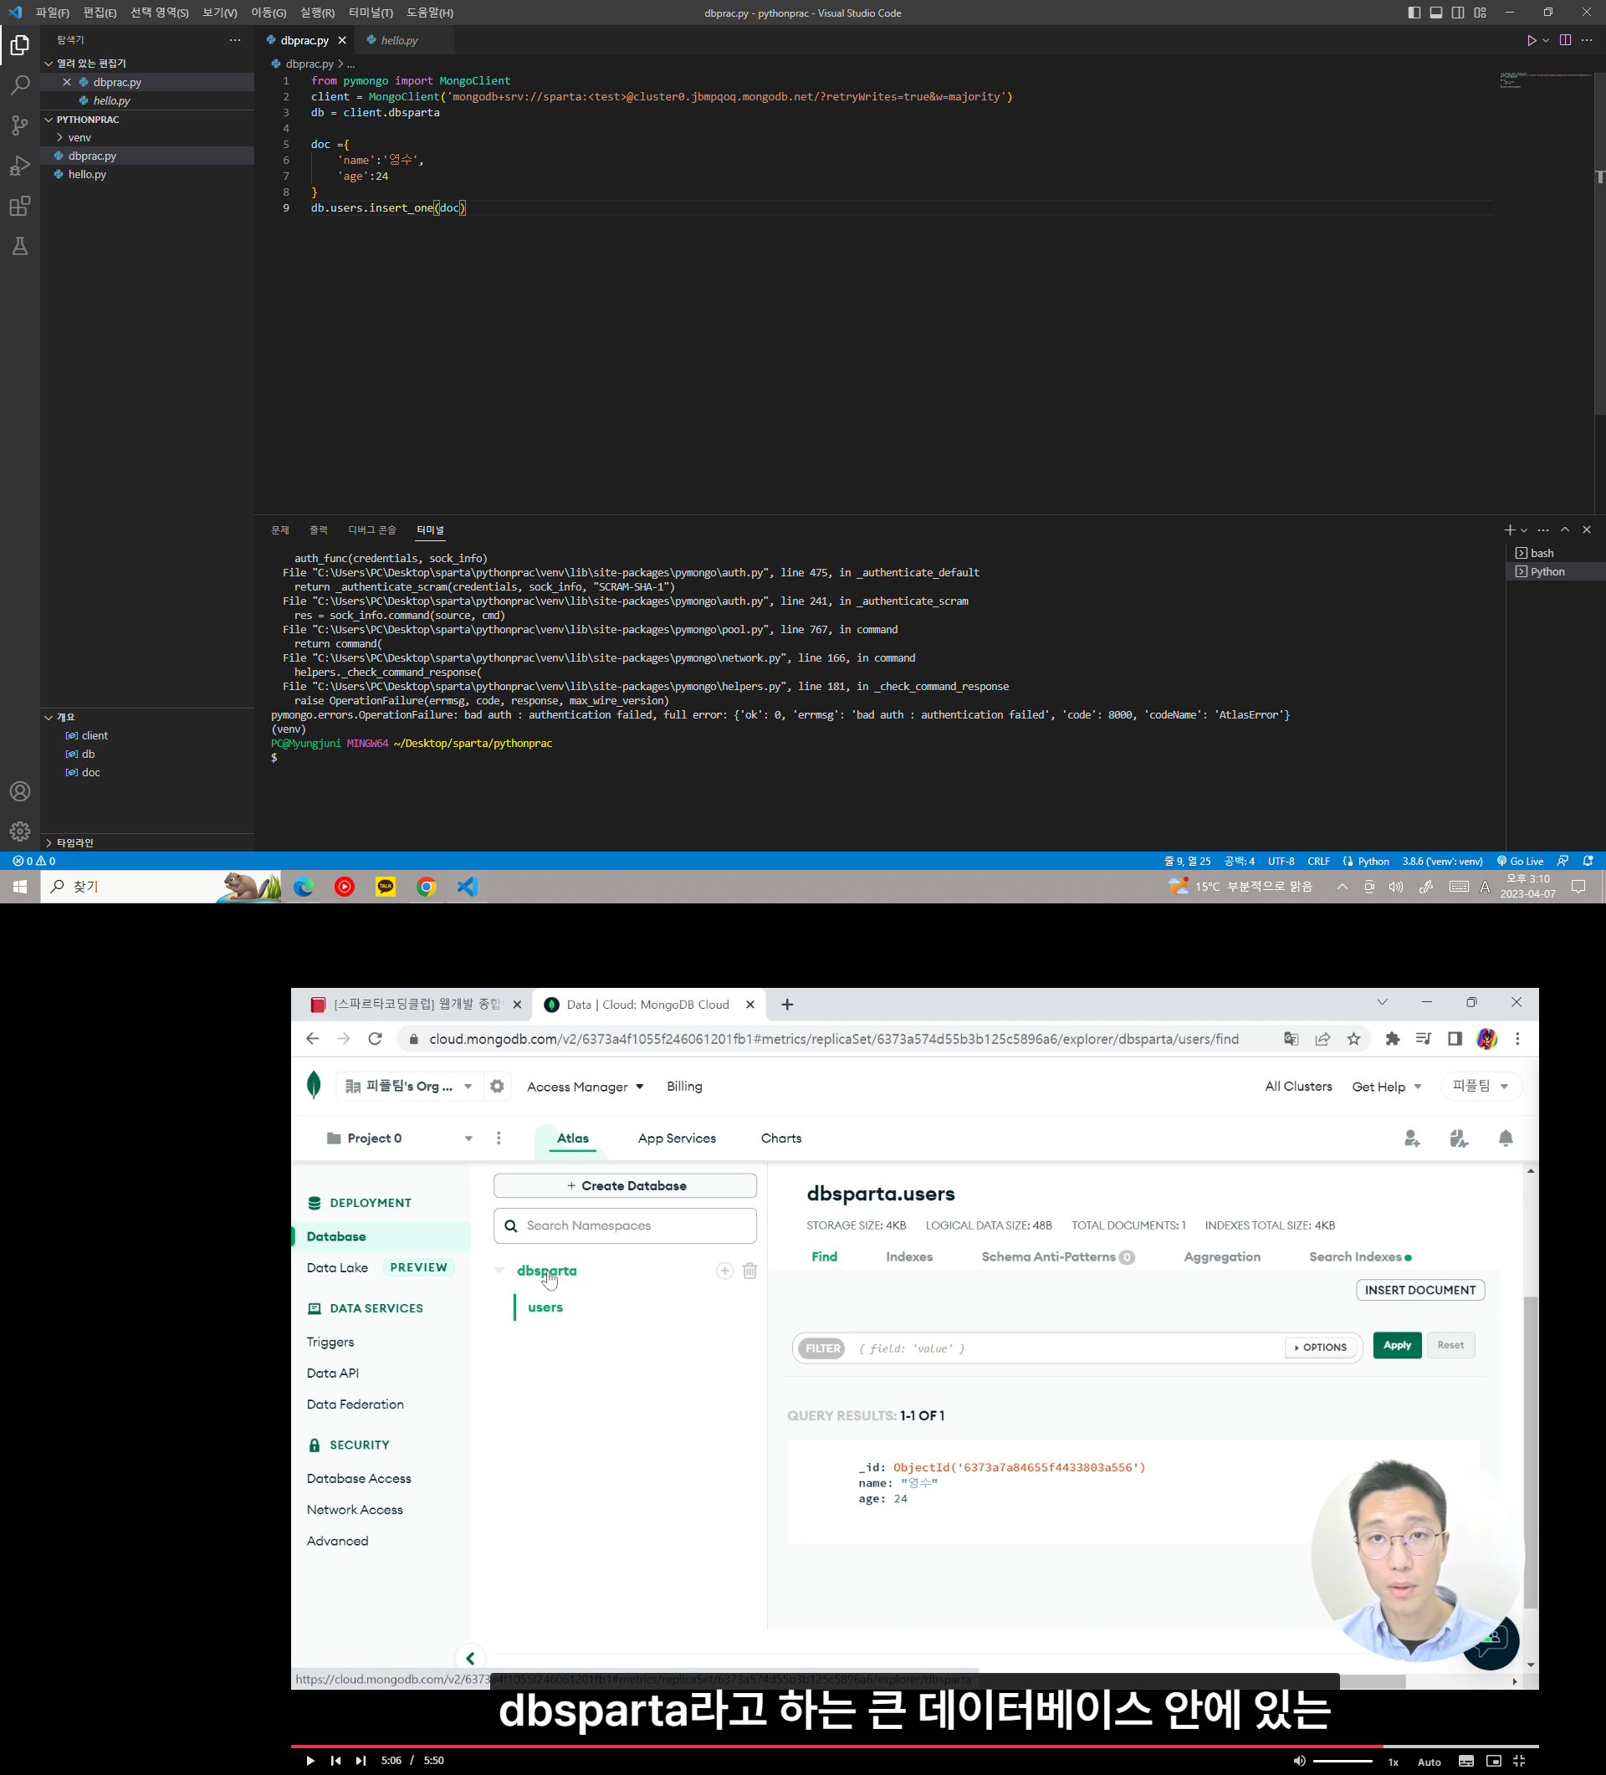Add a collection to dbsparta with plus icon
This screenshot has width=1606, height=1775.
coord(724,1271)
